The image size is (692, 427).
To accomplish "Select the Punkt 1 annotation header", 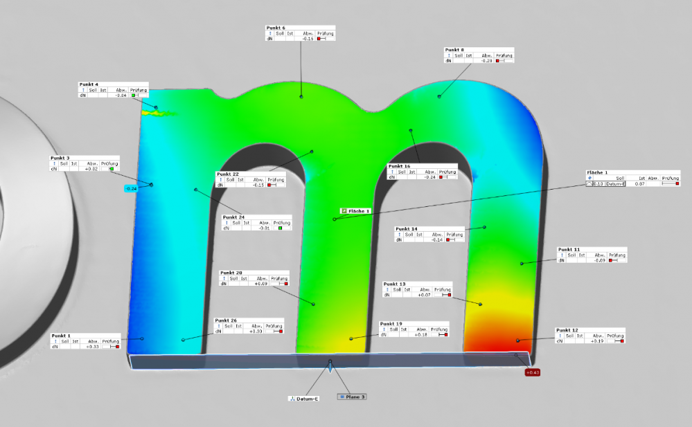I will [x=61, y=335].
